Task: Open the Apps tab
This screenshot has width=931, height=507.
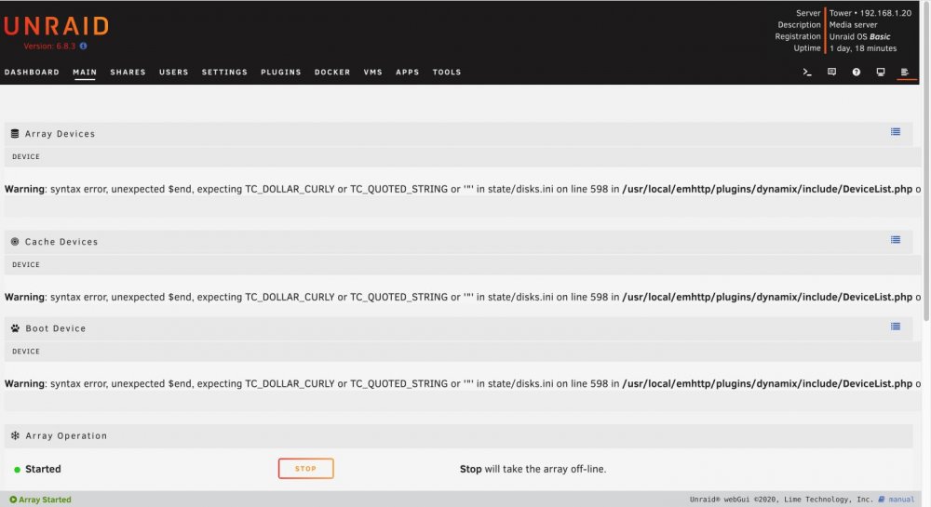Action: pyautogui.click(x=408, y=72)
